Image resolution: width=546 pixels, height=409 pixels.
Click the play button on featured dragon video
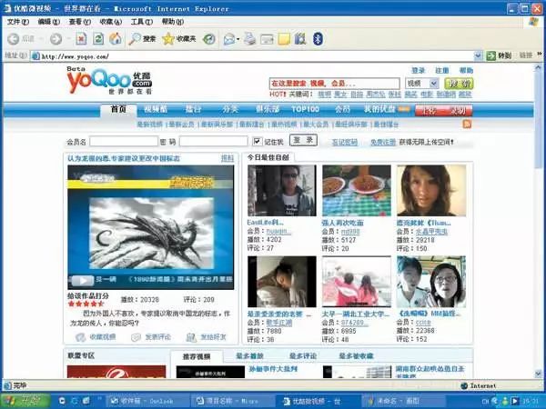83,280
